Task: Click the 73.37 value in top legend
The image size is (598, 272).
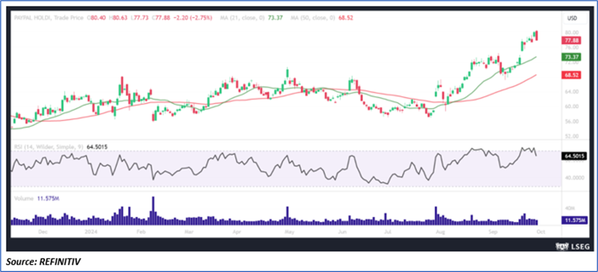Action: (275, 18)
